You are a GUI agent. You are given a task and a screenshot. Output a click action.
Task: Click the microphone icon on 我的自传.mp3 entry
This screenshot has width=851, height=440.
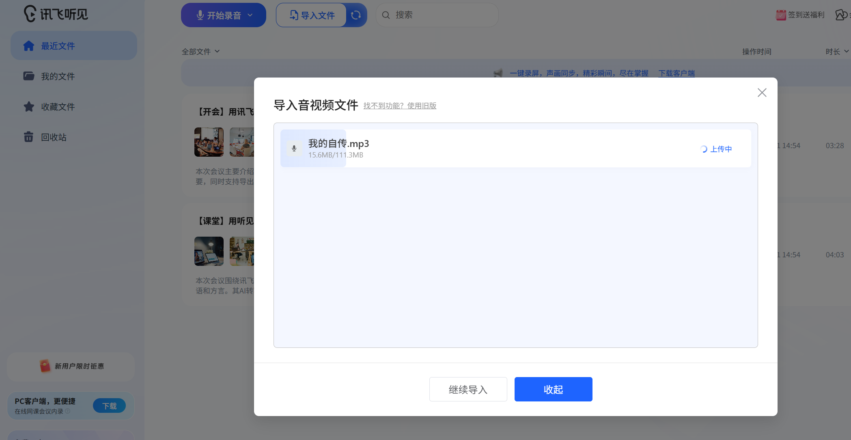pyautogui.click(x=294, y=148)
